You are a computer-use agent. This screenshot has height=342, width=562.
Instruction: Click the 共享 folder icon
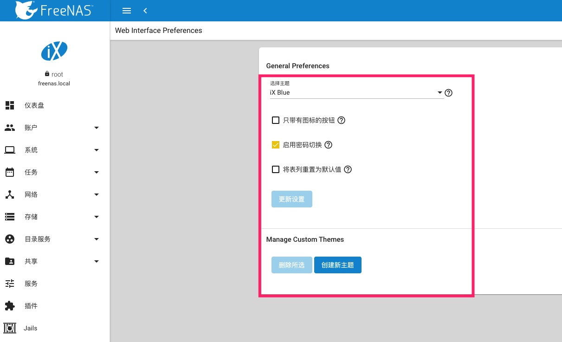tap(10, 261)
